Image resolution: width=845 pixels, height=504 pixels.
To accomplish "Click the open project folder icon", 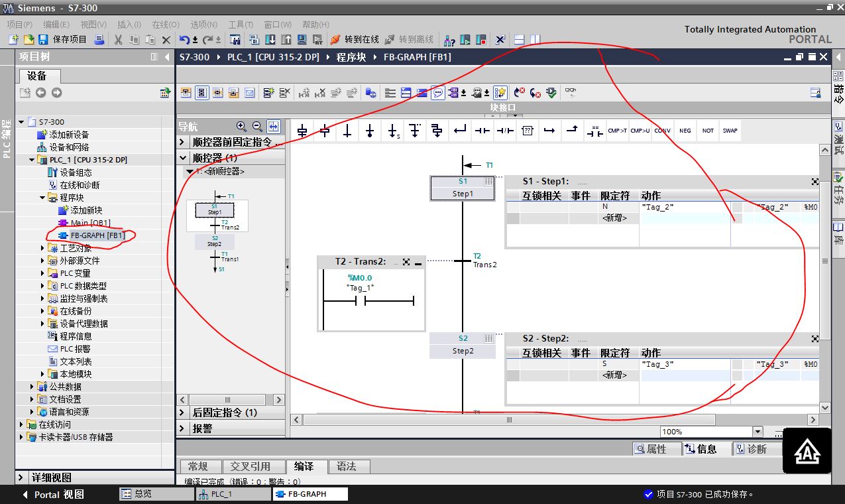I will tap(28, 40).
